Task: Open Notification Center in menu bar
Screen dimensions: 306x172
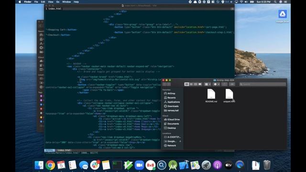Action: coord(285,2)
